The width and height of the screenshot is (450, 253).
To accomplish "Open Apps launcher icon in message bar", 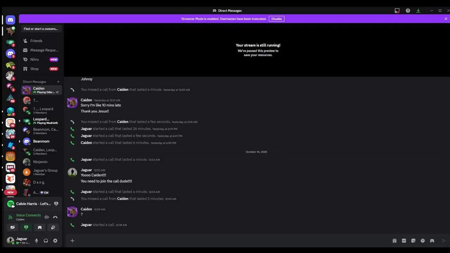I will coord(432,241).
